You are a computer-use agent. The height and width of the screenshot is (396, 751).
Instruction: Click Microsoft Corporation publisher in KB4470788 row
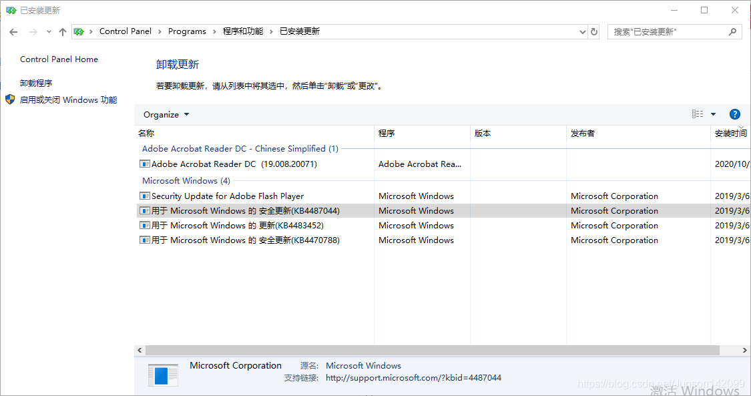[x=615, y=240]
